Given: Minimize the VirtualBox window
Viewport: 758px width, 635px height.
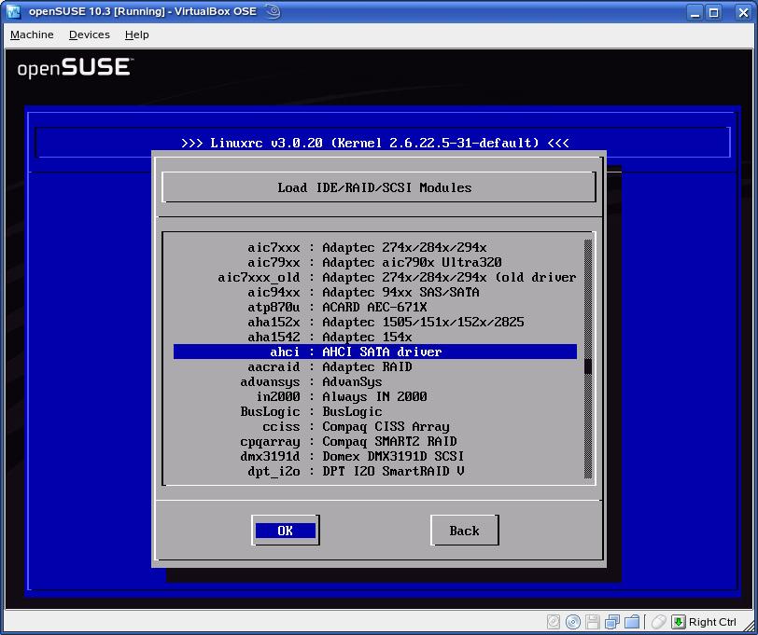Looking at the screenshot, I should click(x=695, y=12).
